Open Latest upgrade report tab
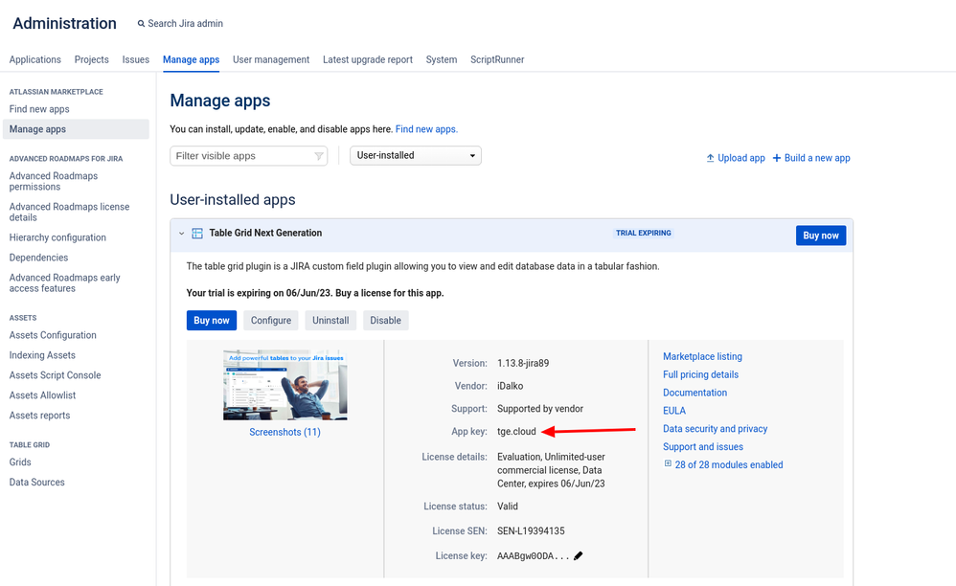The image size is (956, 586). tap(368, 59)
